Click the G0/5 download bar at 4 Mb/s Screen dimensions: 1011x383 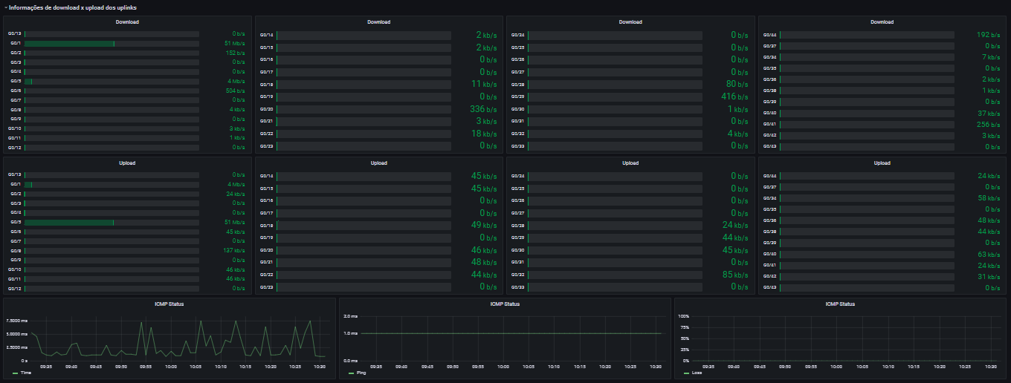tap(28, 82)
